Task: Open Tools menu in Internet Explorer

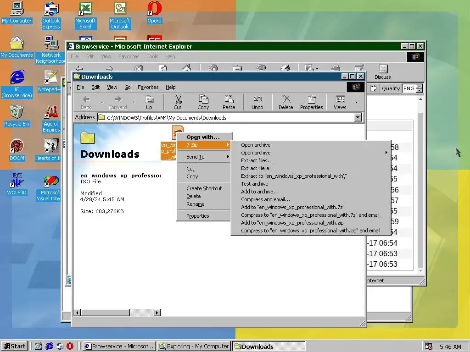Action: click(x=152, y=56)
